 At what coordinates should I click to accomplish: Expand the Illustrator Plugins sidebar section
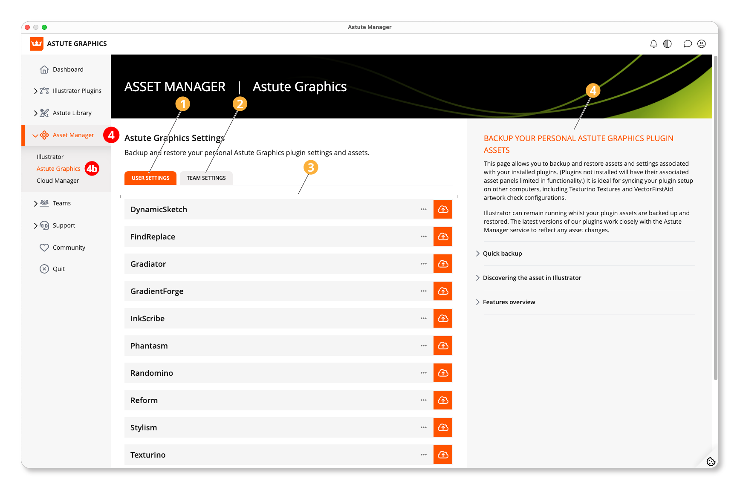point(36,91)
